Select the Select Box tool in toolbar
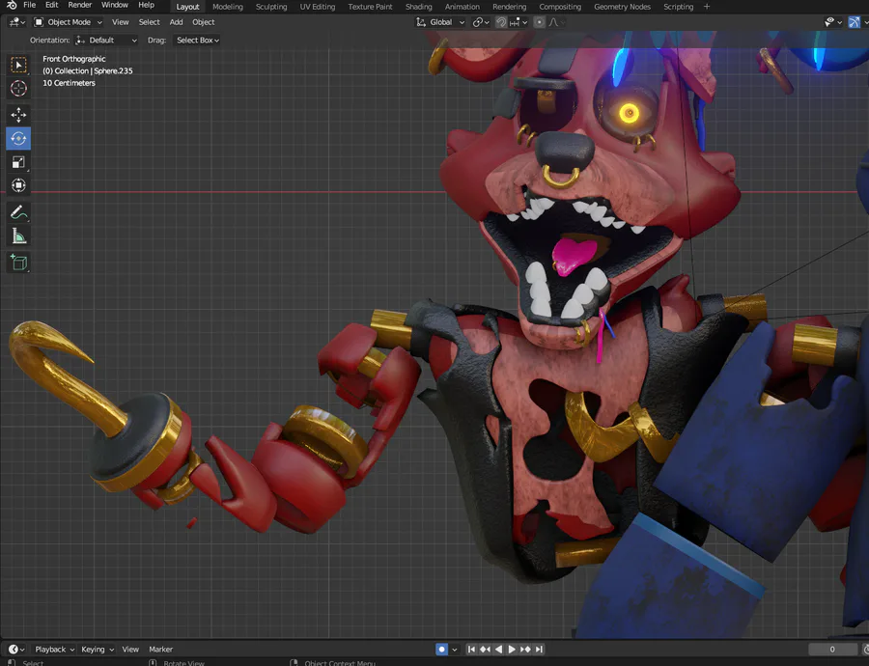 [x=18, y=66]
